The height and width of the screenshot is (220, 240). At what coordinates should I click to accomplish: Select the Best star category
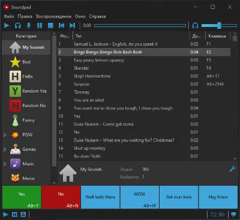tap(26, 62)
